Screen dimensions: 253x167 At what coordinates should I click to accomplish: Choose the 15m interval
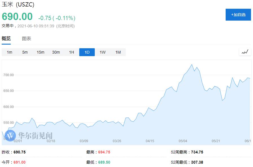(40, 52)
